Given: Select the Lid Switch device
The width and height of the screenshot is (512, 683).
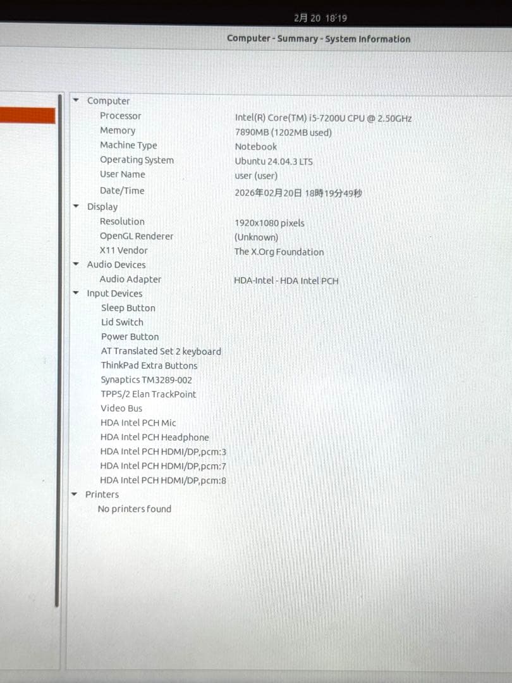Looking at the screenshot, I should click(x=122, y=322).
